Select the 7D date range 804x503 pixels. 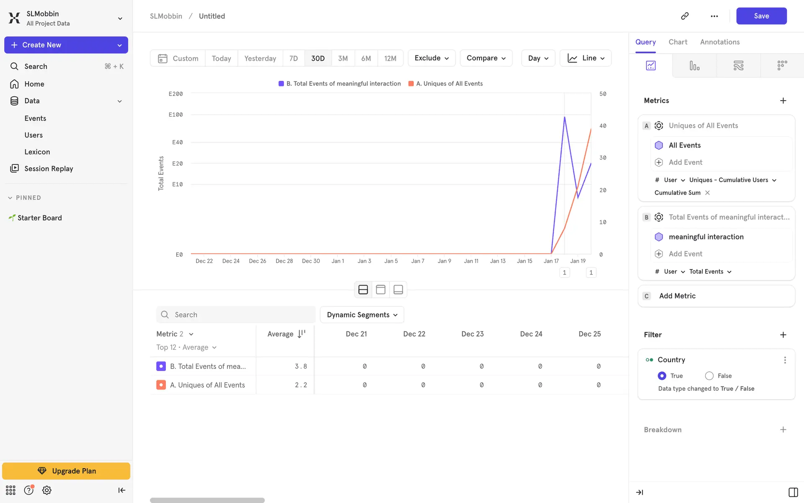click(294, 58)
